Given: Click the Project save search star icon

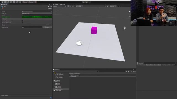Looking at the screenshot, I should (131, 71).
